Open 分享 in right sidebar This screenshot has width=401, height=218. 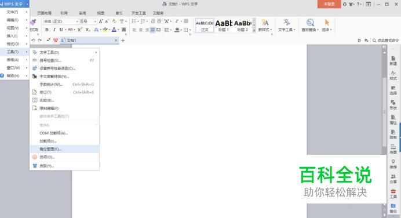pyautogui.click(x=393, y=179)
